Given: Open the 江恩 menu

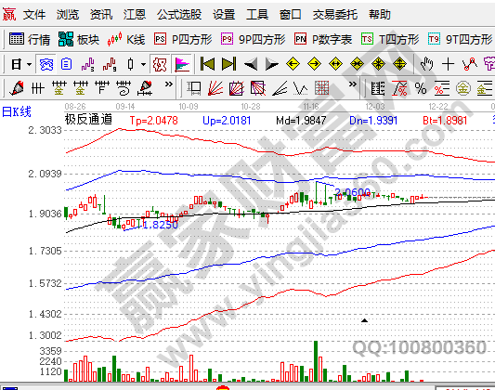Looking at the screenshot, I should (135, 15).
